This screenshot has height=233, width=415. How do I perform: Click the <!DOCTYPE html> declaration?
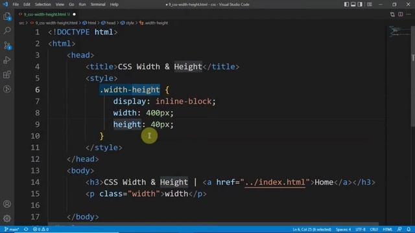click(x=83, y=32)
